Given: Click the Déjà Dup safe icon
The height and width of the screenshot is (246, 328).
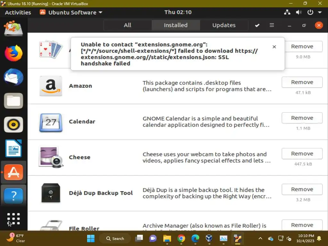Looking at the screenshot, I should tap(51, 193).
